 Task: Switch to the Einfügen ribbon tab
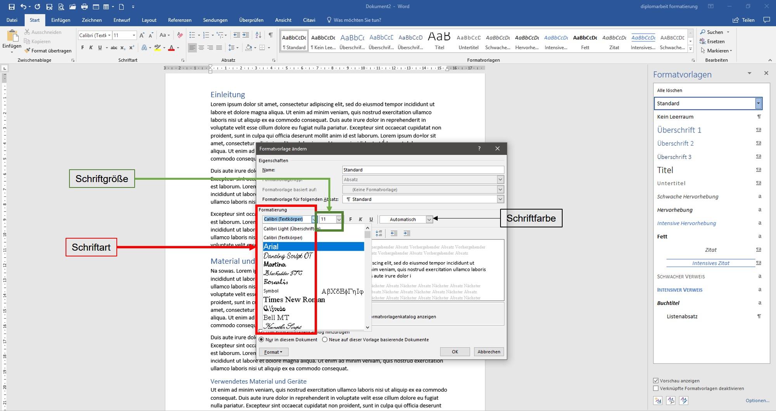[61, 20]
